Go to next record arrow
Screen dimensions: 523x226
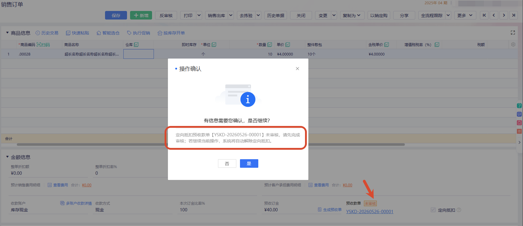[504, 15]
